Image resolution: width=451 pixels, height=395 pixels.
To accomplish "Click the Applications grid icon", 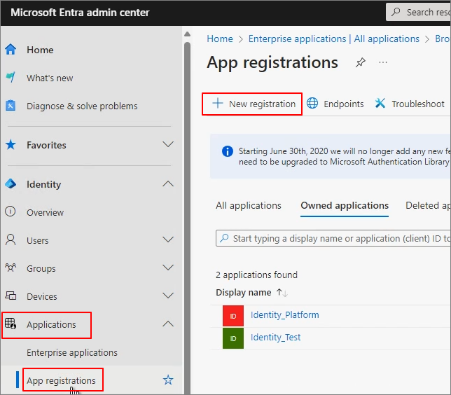I will click(x=11, y=324).
